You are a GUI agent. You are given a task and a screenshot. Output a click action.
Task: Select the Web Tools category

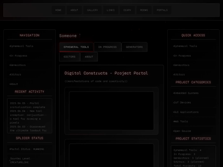[193, 121]
